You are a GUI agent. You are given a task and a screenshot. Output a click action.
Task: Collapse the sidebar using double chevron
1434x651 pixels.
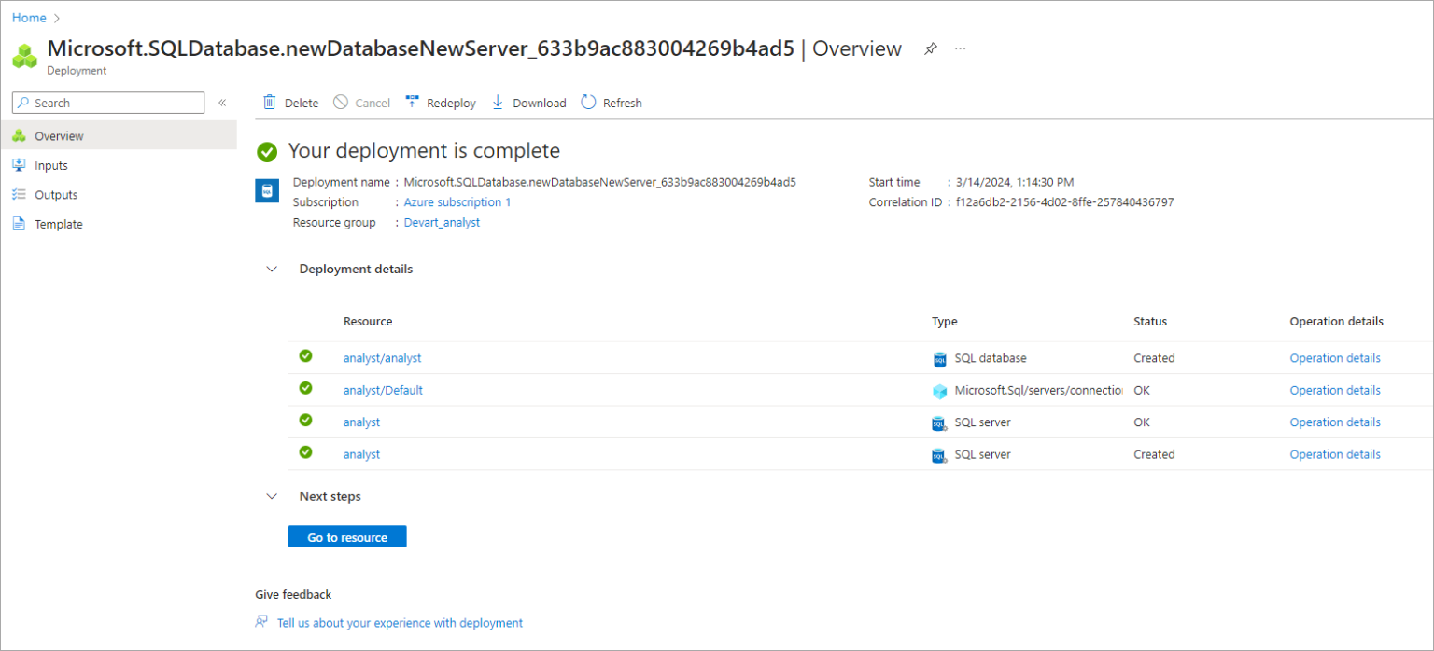click(x=222, y=103)
